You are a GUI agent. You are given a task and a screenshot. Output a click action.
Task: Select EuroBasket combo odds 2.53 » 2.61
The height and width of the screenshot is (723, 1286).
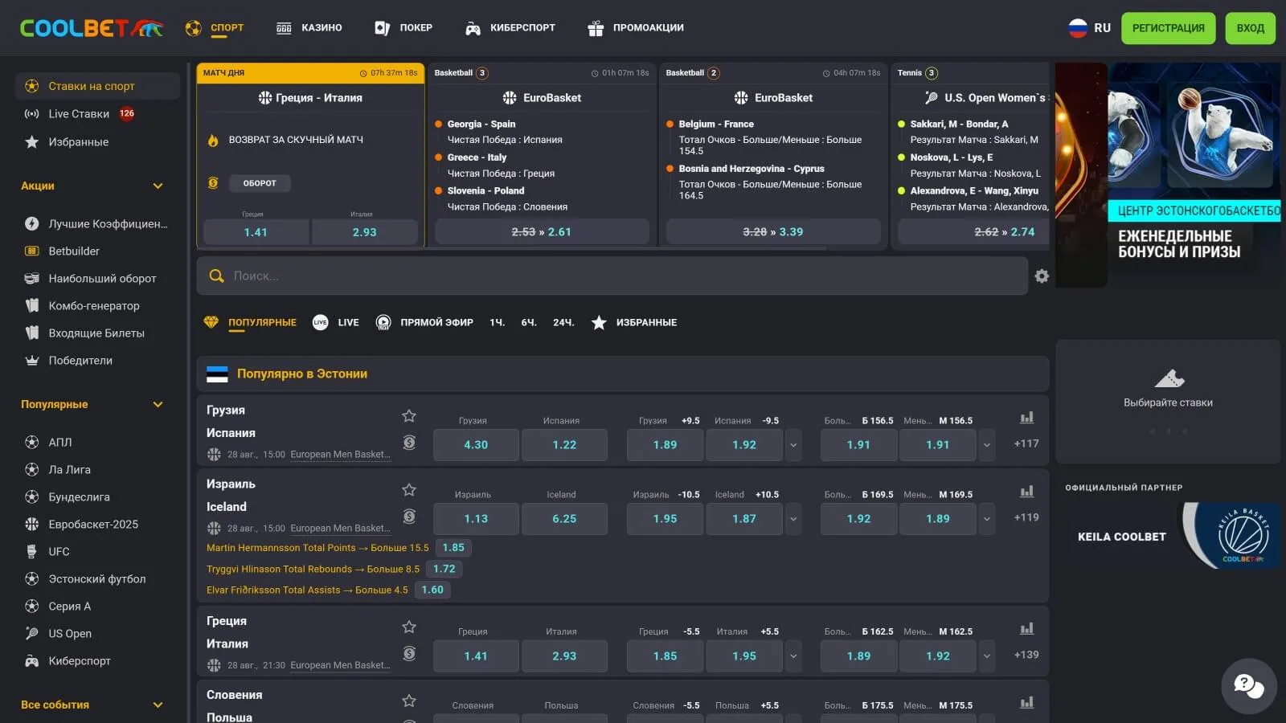pos(542,232)
